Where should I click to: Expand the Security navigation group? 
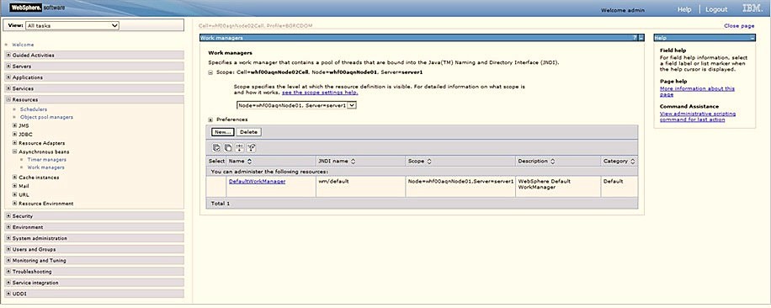(8, 215)
